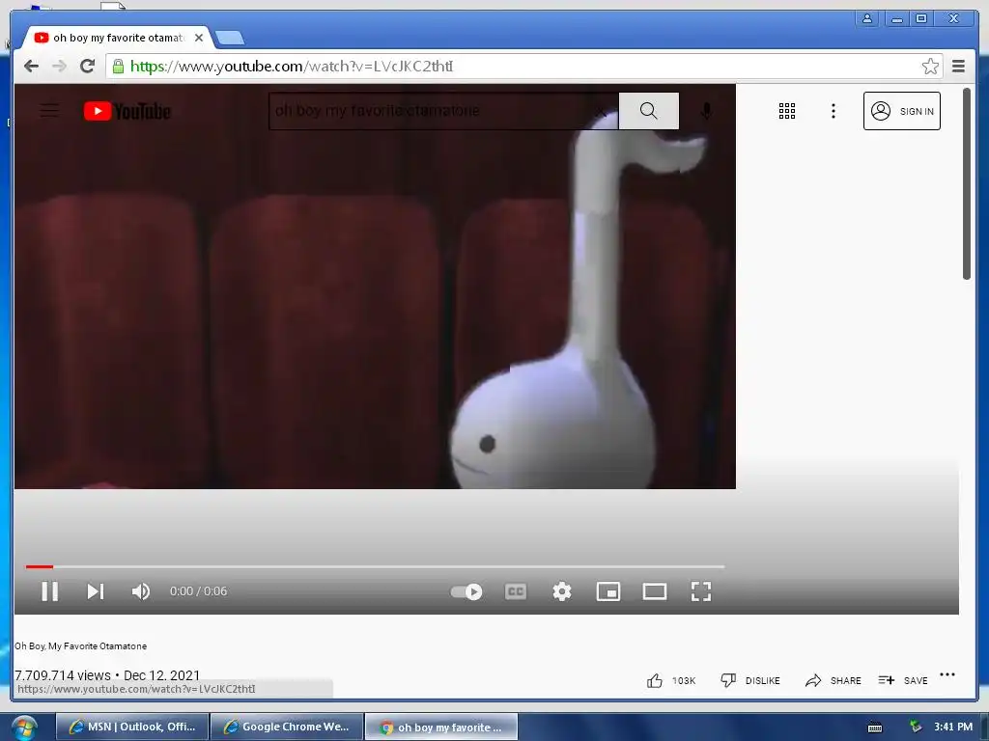Screen dimensions: 989x741
Task: Enter full screen mode
Action: pos(701,591)
